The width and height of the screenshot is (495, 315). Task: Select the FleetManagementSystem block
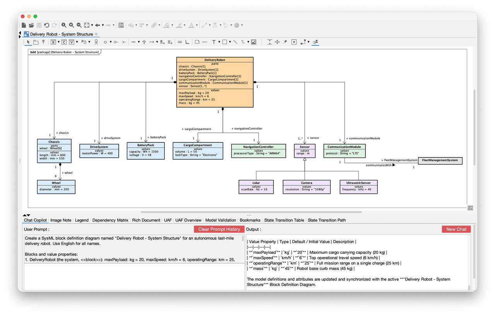pyautogui.click(x=440, y=161)
